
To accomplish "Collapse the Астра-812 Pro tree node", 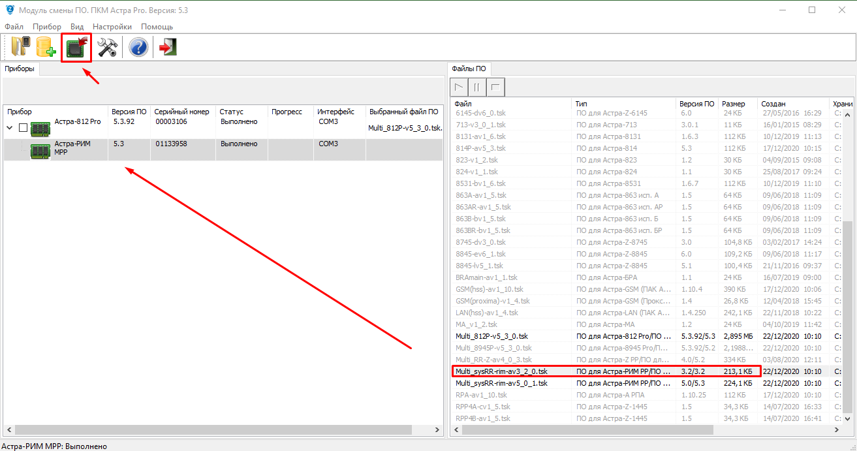I will tap(9, 128).
